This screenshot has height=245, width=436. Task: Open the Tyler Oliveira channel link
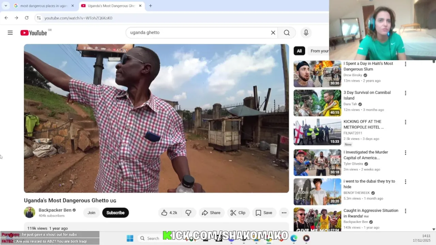click(353, 164)
